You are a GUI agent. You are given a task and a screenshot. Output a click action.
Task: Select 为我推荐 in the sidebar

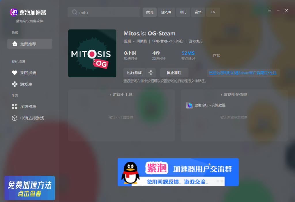tap(30, 44)
